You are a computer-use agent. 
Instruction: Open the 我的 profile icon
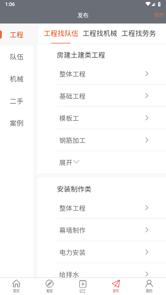(149, 283)
